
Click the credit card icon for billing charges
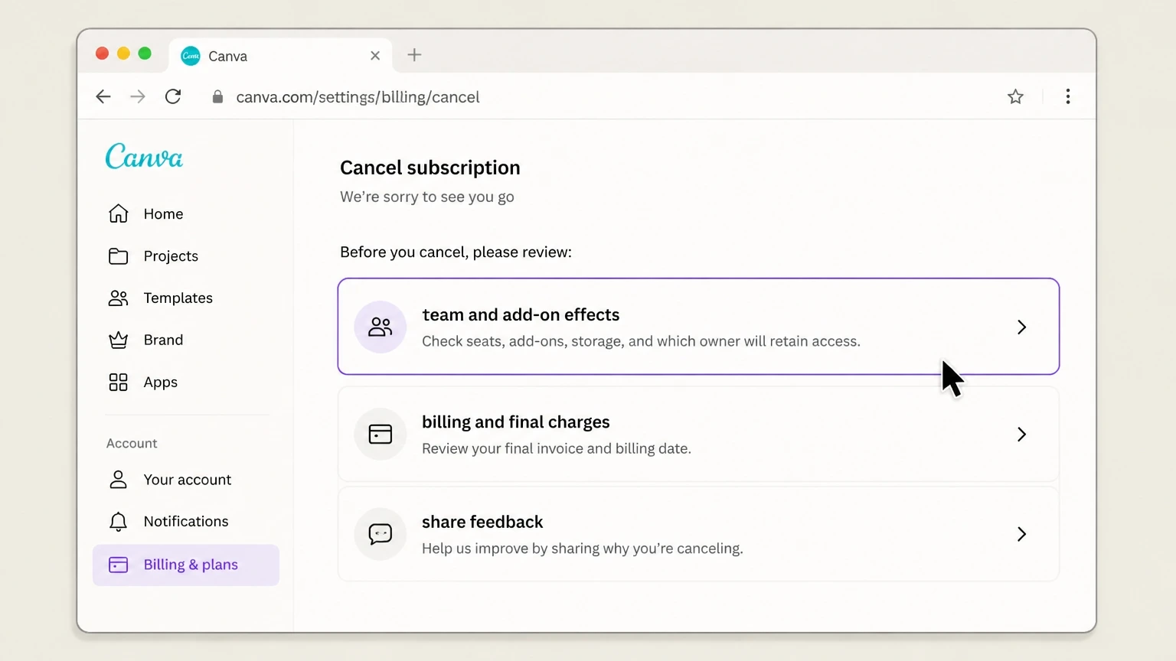[380, 434]
